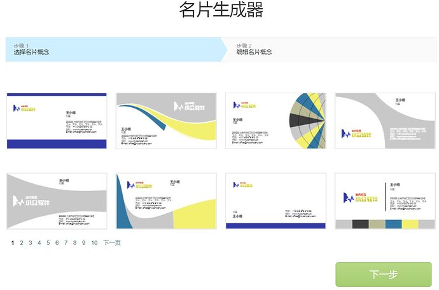Go to page 2 of templates

point(22,243)
